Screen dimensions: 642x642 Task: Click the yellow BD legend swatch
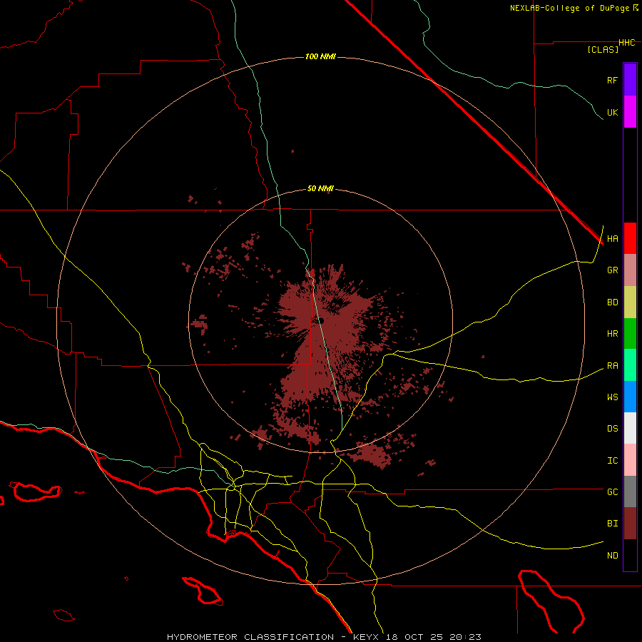click(630, 302)
